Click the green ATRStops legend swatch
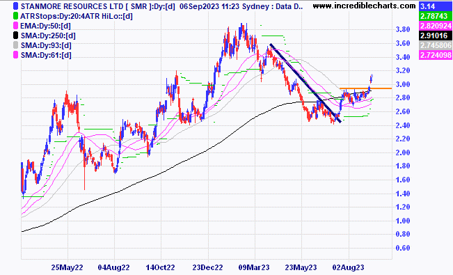453x275 pixels. [16, 16]
